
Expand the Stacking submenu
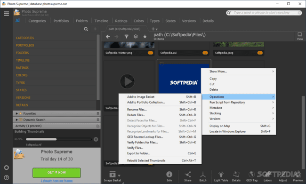(x=239, y=113)
